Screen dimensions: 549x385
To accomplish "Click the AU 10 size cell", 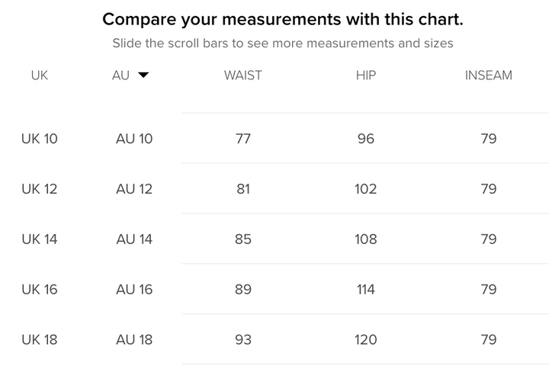I will (134, 139).
